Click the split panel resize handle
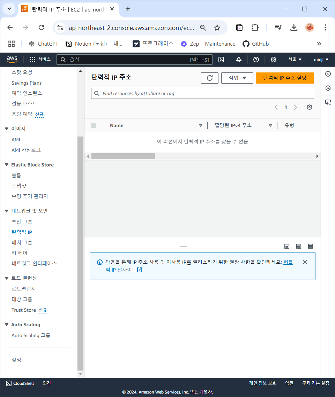 (184, 246)
